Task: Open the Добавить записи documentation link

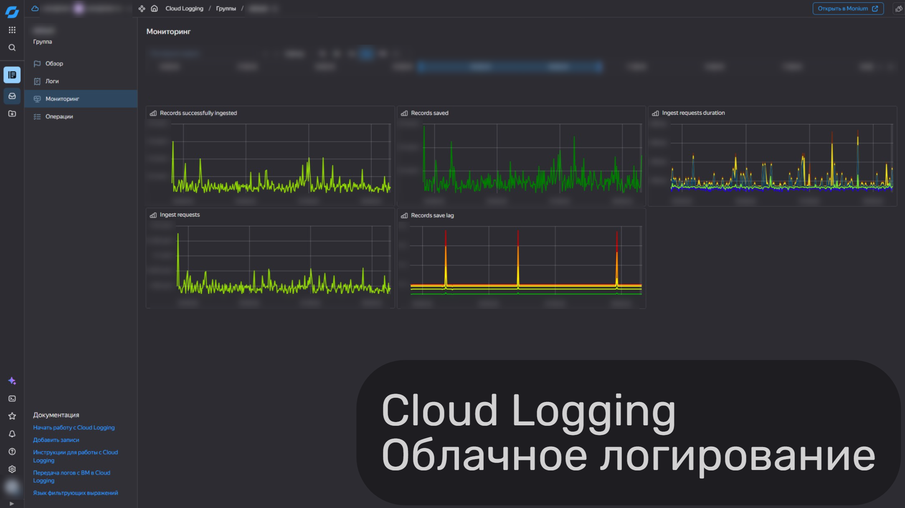Action: (x=56, y=440)
